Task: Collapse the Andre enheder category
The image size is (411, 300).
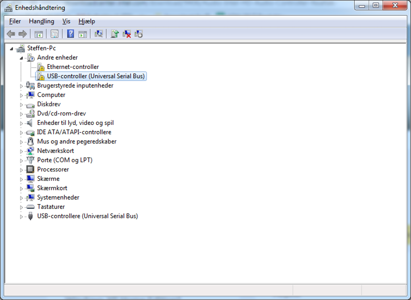Action: (21, 57)
